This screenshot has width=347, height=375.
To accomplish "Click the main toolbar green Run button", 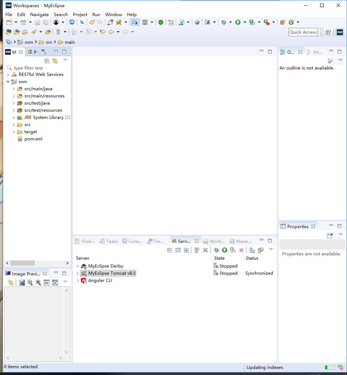I will coord(238,22).
